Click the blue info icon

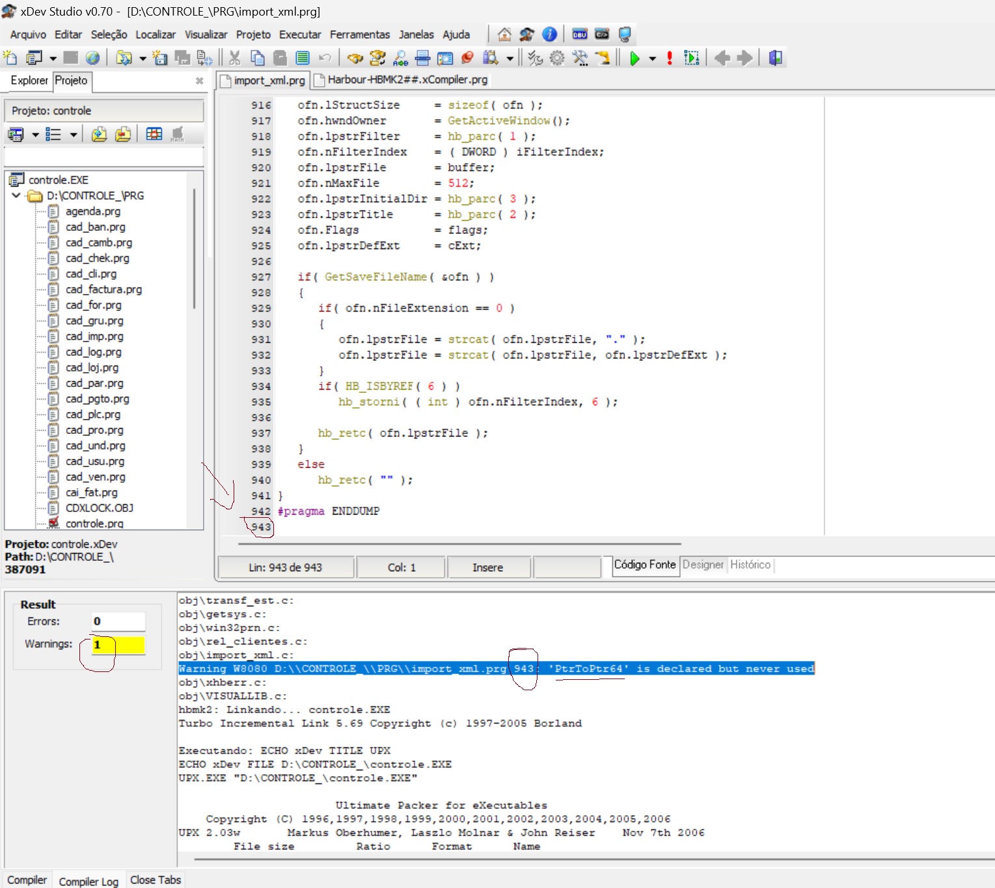click(549, 34)
